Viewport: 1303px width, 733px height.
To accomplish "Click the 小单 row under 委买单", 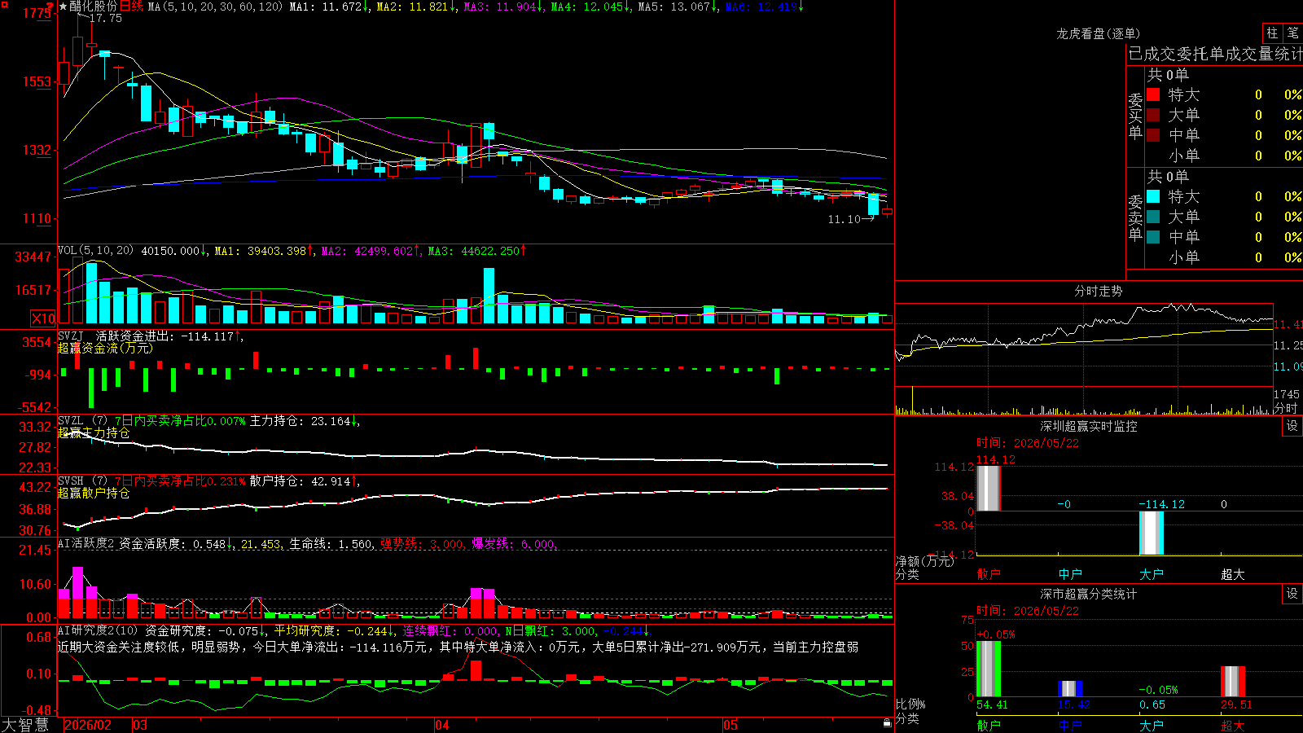I will pyautogui.click(x=1224, y=156).
